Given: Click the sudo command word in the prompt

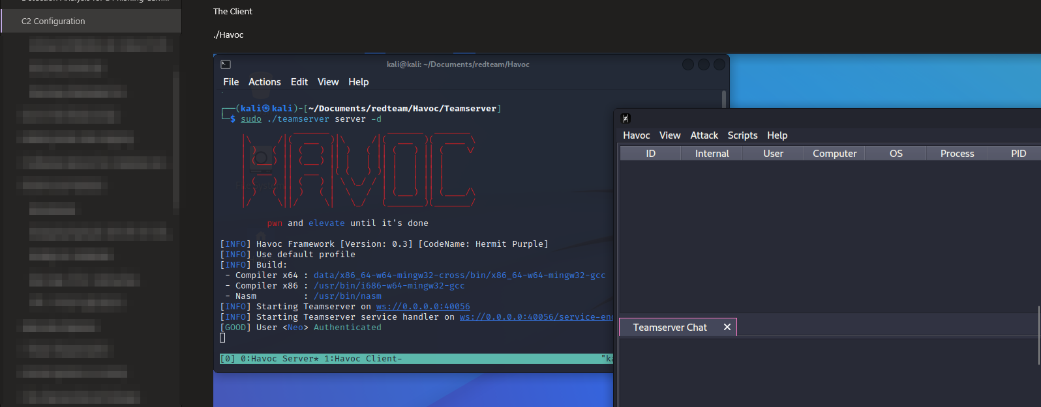Looking at the screenshot, I should tap(251, 119).
